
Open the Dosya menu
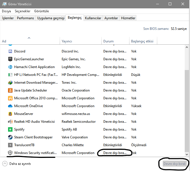pos(6,11)
